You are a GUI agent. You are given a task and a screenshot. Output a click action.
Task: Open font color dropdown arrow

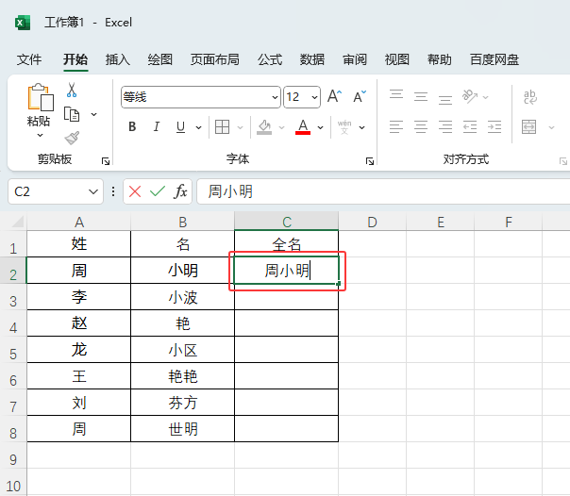(320, 127)
